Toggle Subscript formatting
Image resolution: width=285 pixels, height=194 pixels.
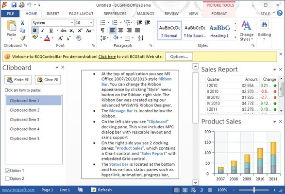[x=72, y=31]
